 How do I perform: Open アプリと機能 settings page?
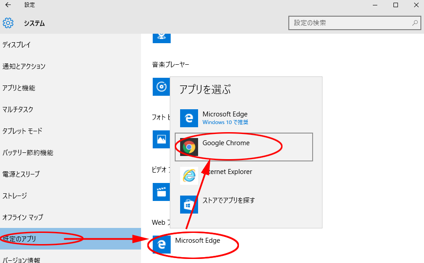(71, 88)
